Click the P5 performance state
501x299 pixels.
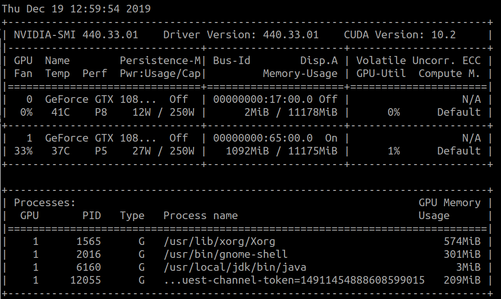coord(101,151)
